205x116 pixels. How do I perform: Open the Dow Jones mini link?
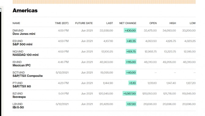(x=24, y=34)
